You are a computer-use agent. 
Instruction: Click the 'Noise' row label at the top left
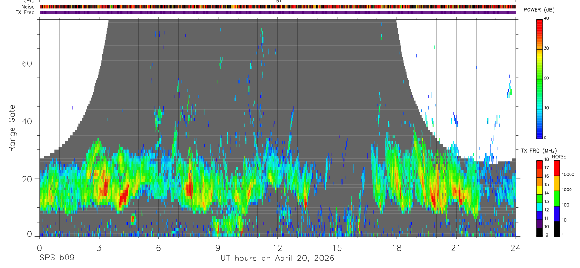(x=28, y=7)
